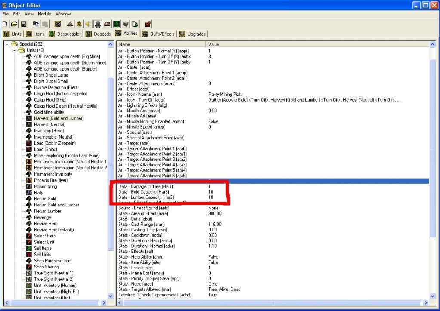Click the Copy toolbar icon

36,24
